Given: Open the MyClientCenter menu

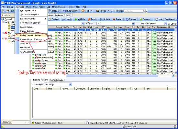Looking at the screenshot, I should tap(59, 7).
